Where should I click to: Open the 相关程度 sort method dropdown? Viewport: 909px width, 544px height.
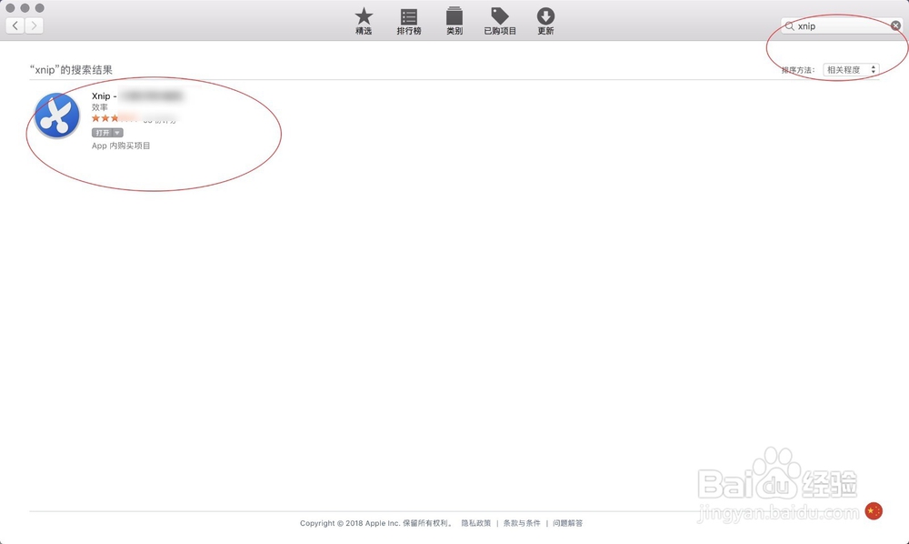tap(851, 70)
